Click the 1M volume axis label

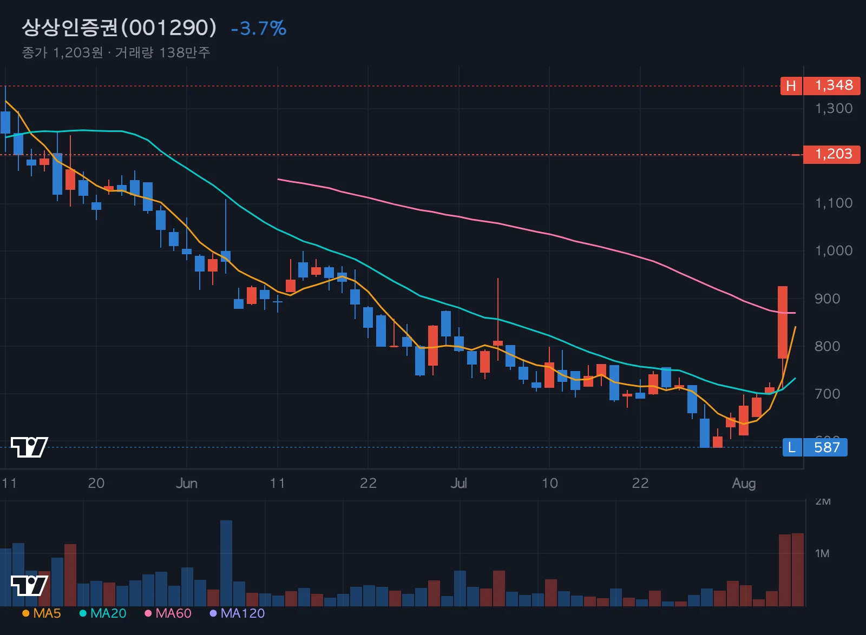pos(822,553)
